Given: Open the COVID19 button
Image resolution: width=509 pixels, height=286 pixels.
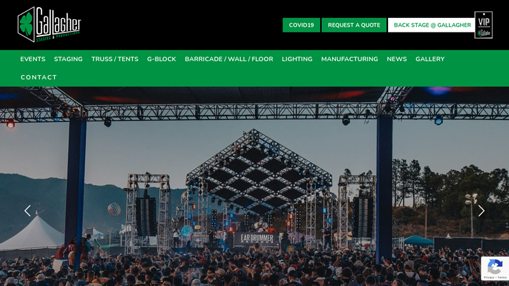Looking at the screenshot, I should click(x=301, y=25).
